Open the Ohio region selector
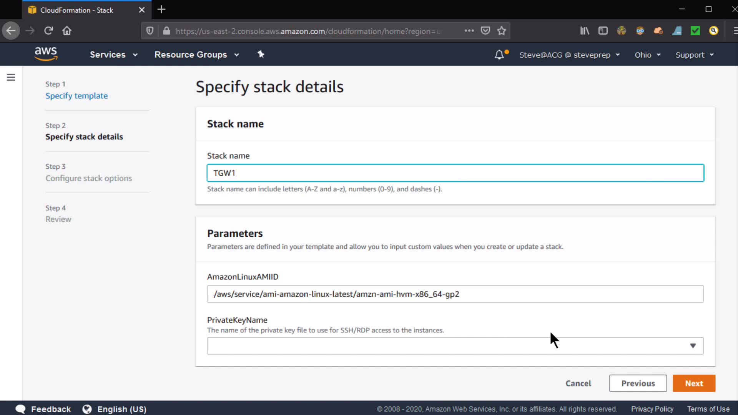738x415 pixels. pyautogui.click(x=647, y=55)
